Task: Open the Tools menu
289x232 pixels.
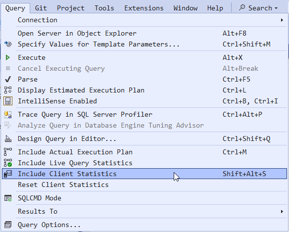Action: [104, 8]
